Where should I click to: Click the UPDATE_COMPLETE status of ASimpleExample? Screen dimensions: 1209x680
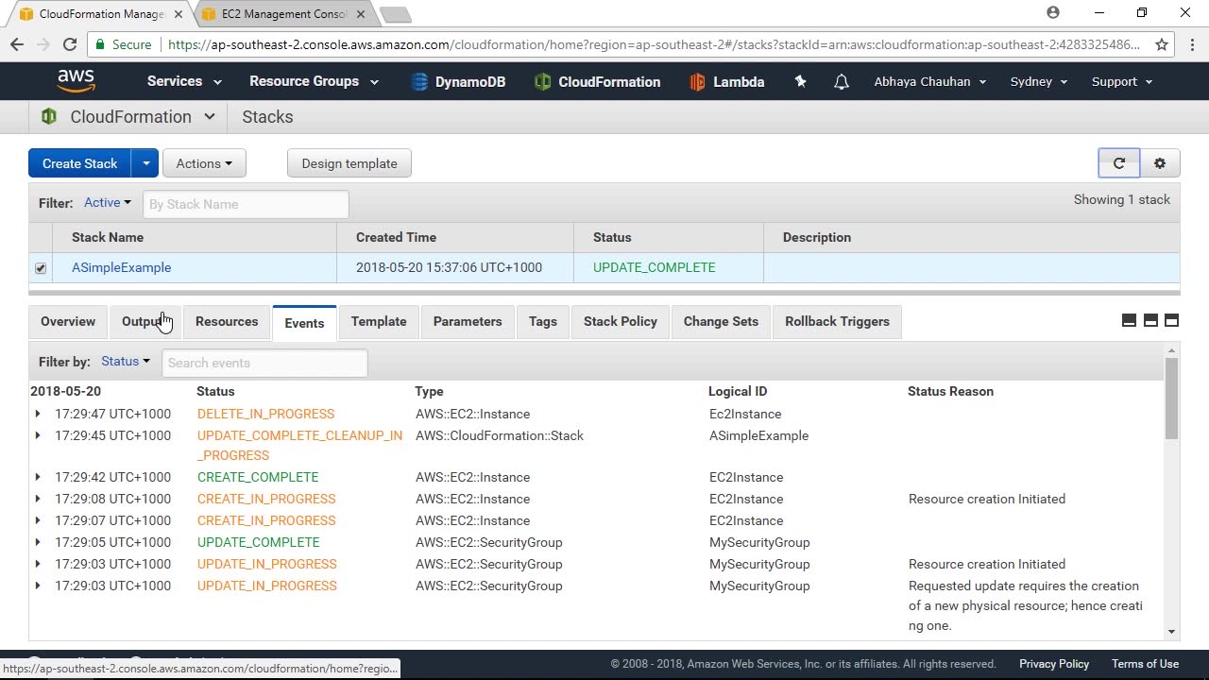654,267
